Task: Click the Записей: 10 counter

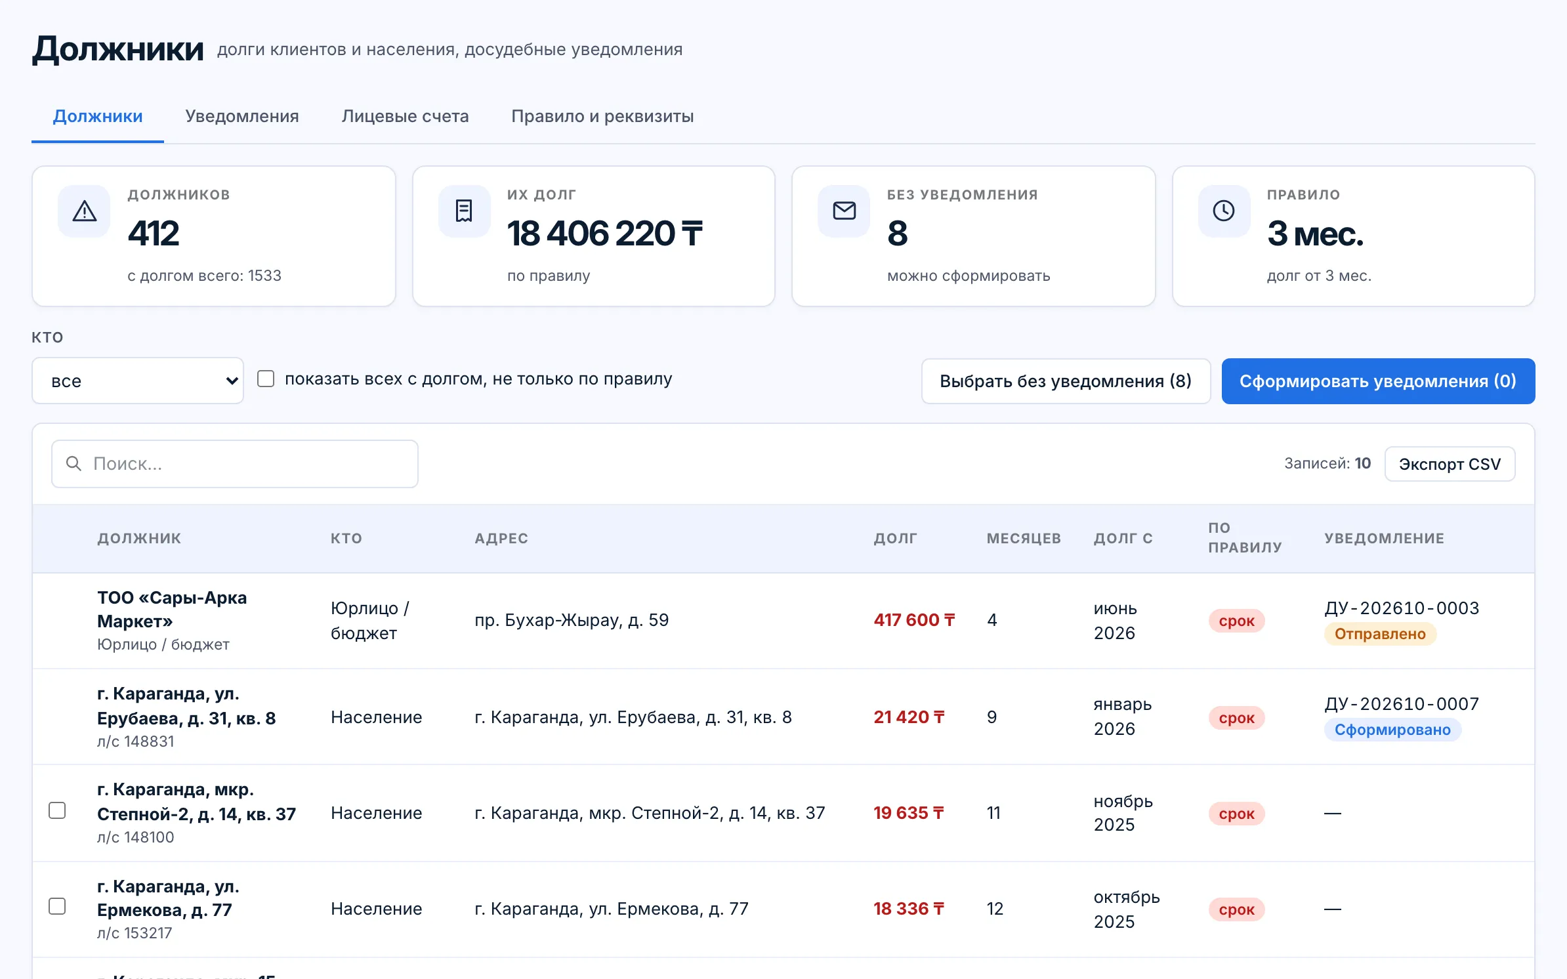Action: [1327, 463]
